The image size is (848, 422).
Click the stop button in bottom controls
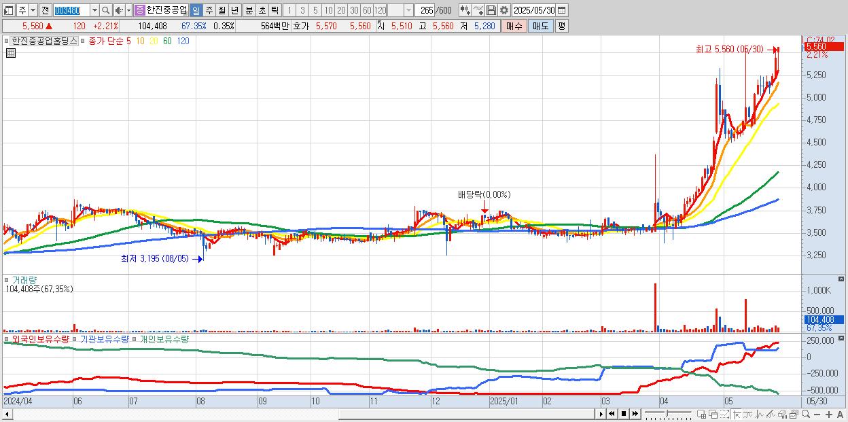[x=624, y=414]
